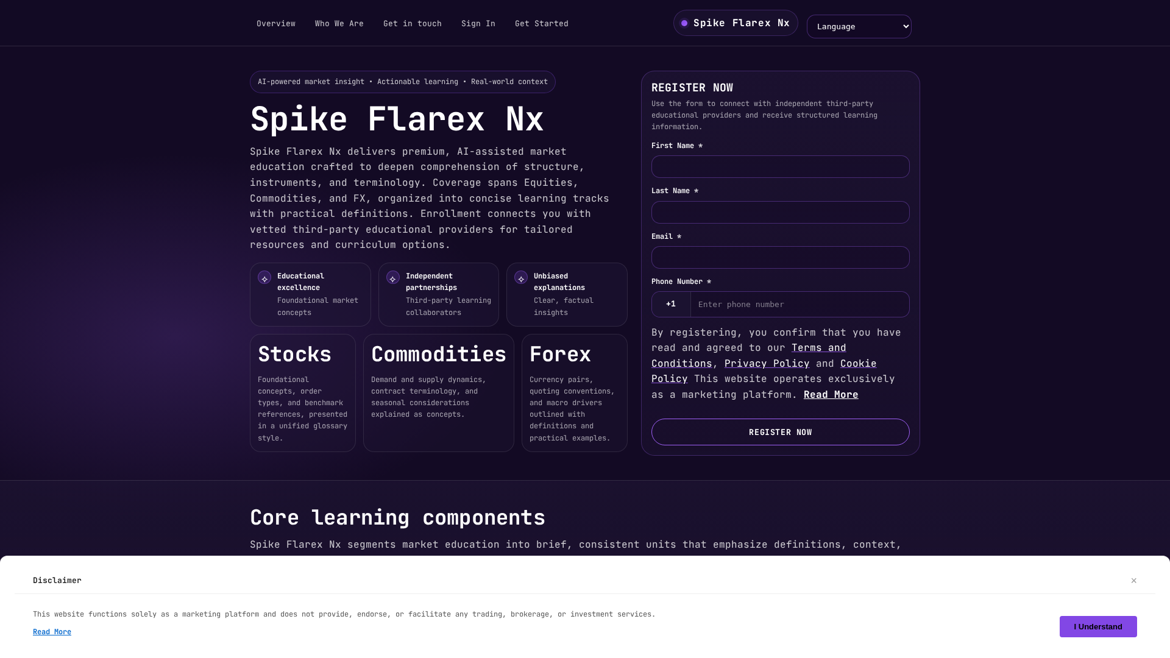1170x658 pixels.
Task: Follow Read More in the registration form
Action: 831,395
